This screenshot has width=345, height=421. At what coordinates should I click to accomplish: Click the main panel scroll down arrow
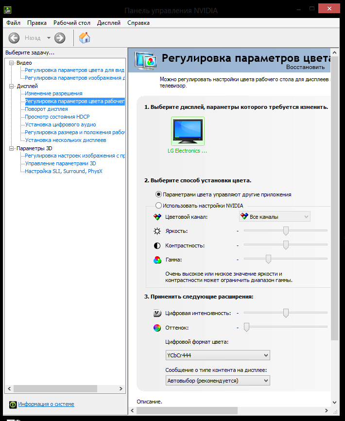[334, 403]
